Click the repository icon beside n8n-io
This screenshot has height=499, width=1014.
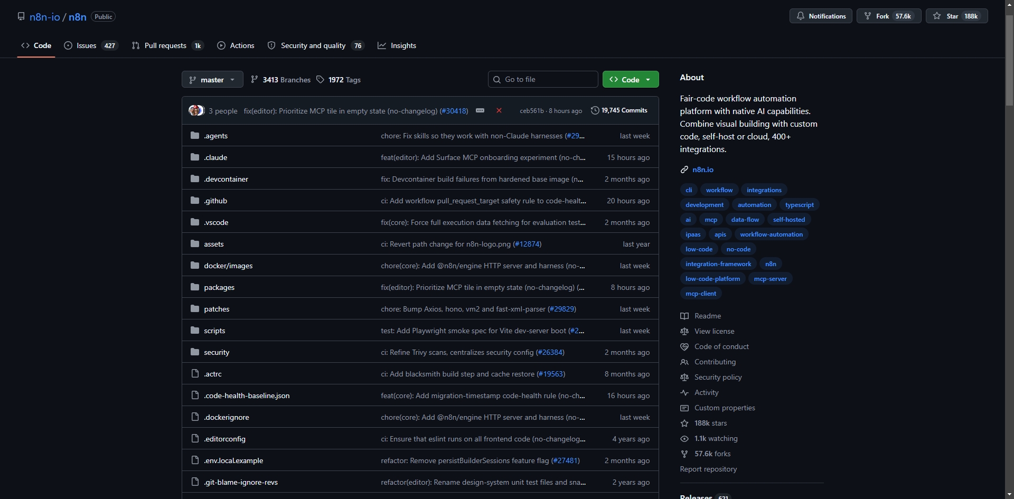pos(21,16)
